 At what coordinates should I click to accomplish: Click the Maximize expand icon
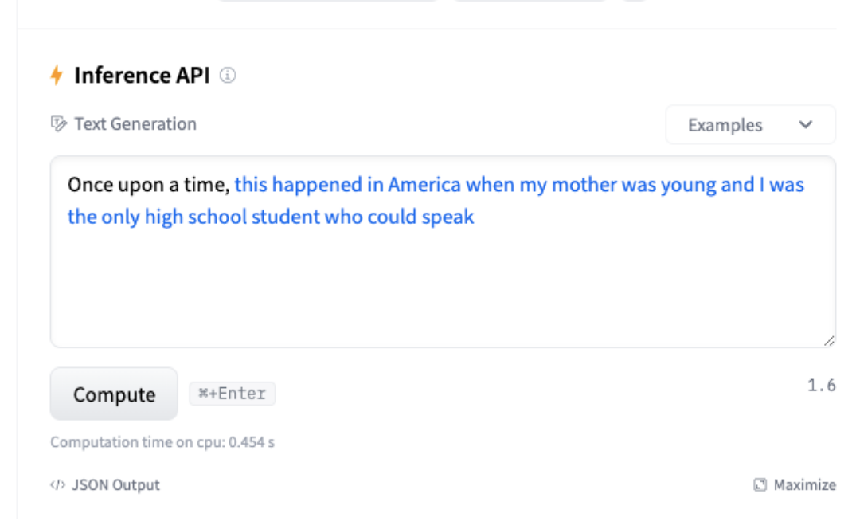pos(760,484)
